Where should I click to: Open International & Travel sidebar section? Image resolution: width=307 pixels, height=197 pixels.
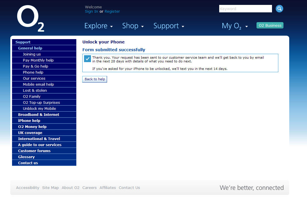[44, 139]
